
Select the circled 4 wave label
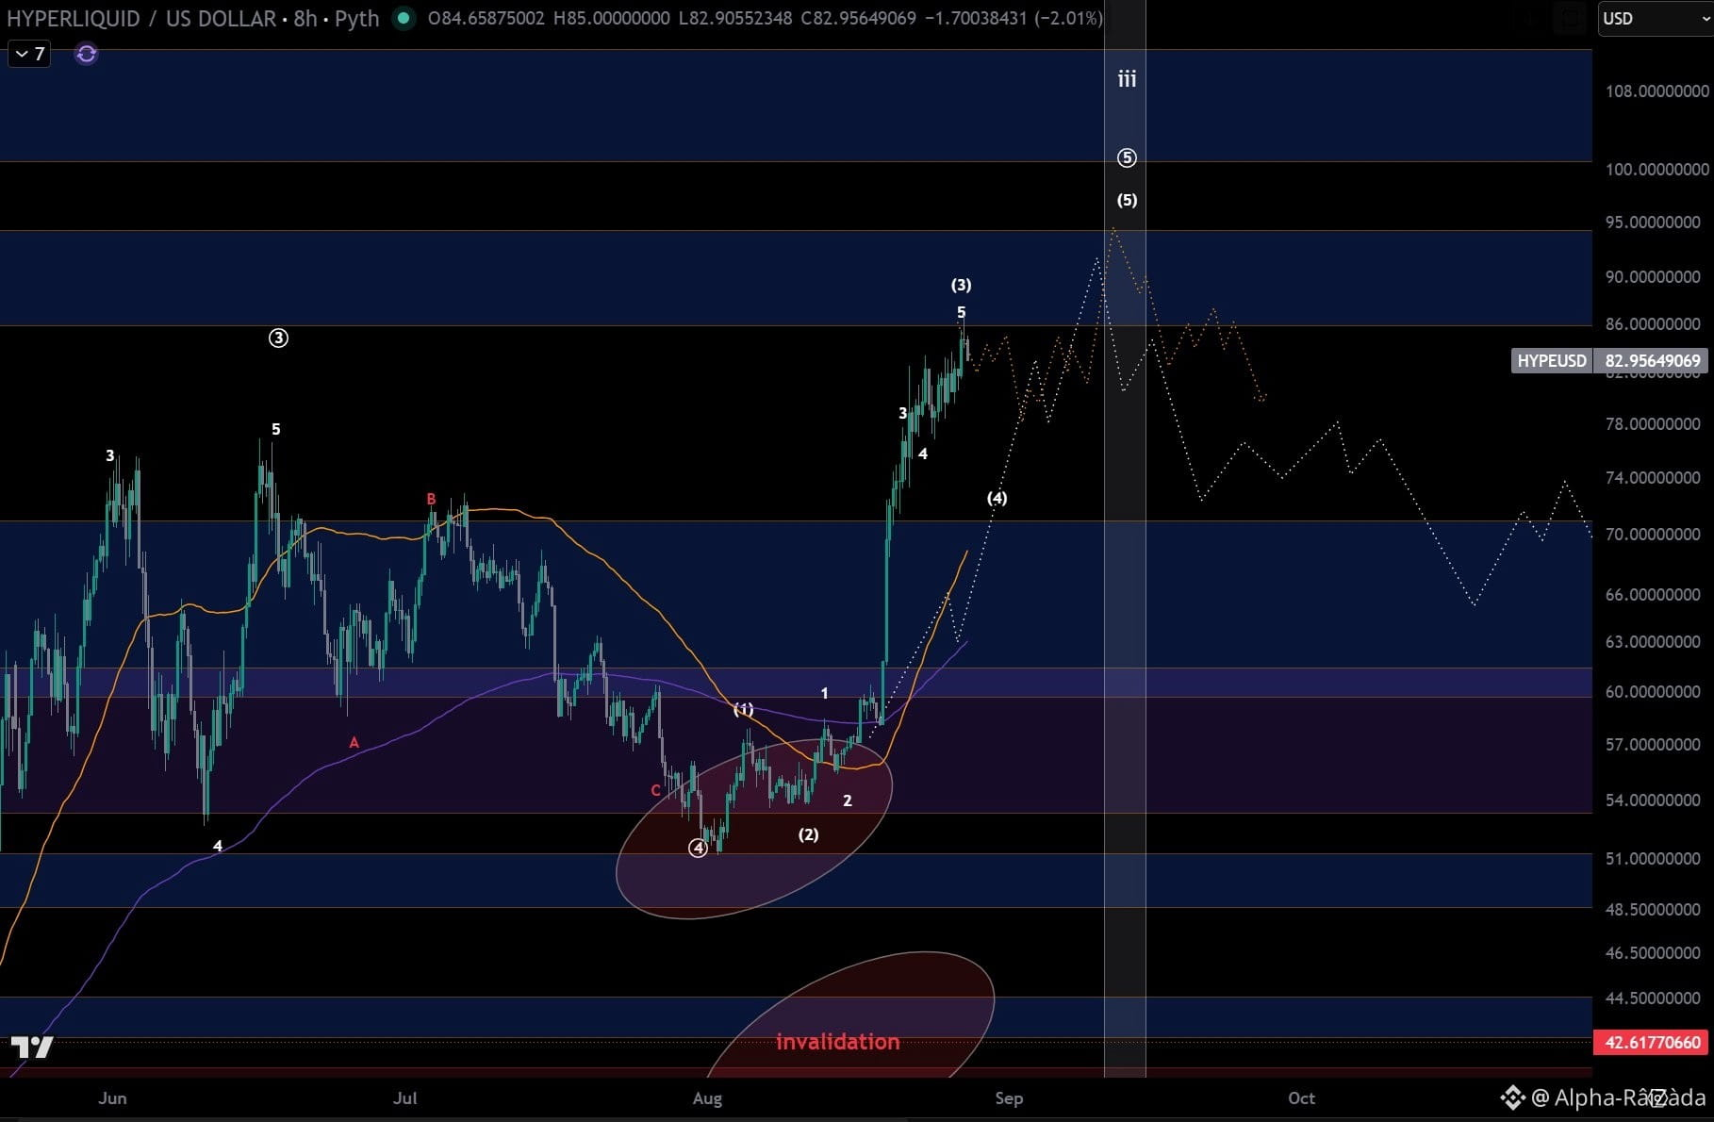698,848
